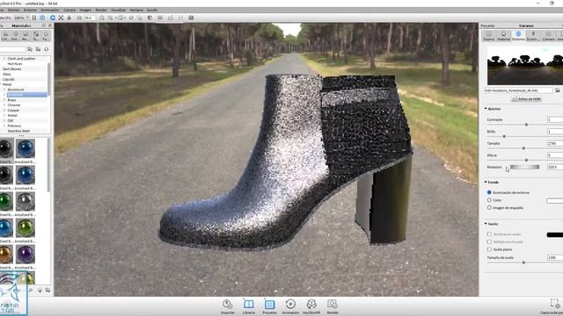Select the Iluminación de entorno background option

point(489,192)
